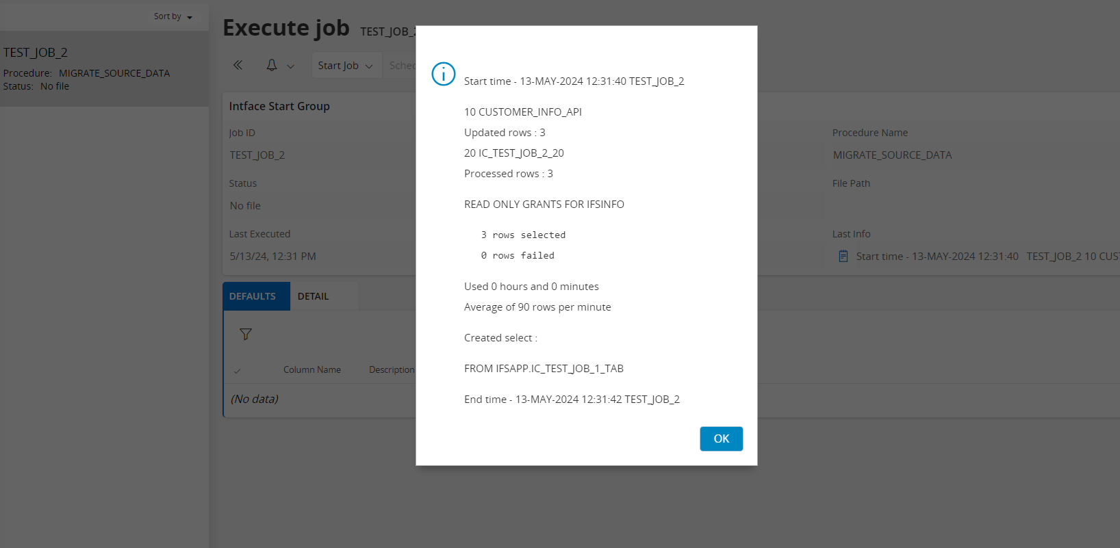Click the double-chevron collapse icon
1120x548 pixels.
[x=238, y=65]
